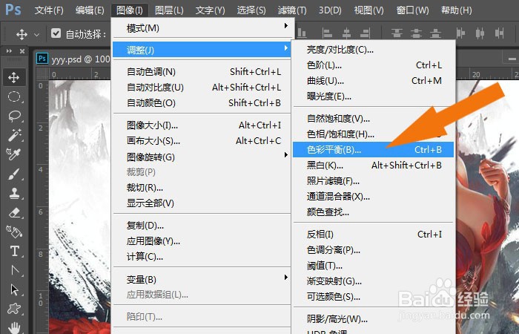Open the 文字(Y) menu
This screenshot has width=519, height=334.
[210, 10]
